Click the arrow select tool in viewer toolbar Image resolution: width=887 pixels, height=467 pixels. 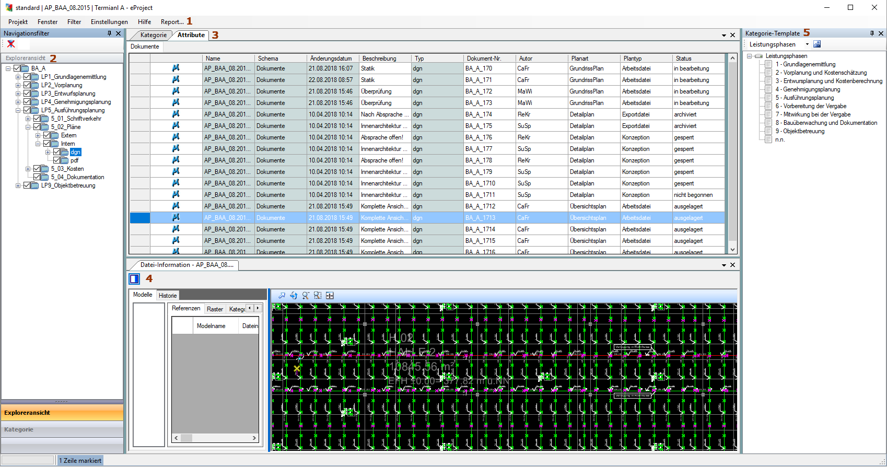(x=282, y=296)
